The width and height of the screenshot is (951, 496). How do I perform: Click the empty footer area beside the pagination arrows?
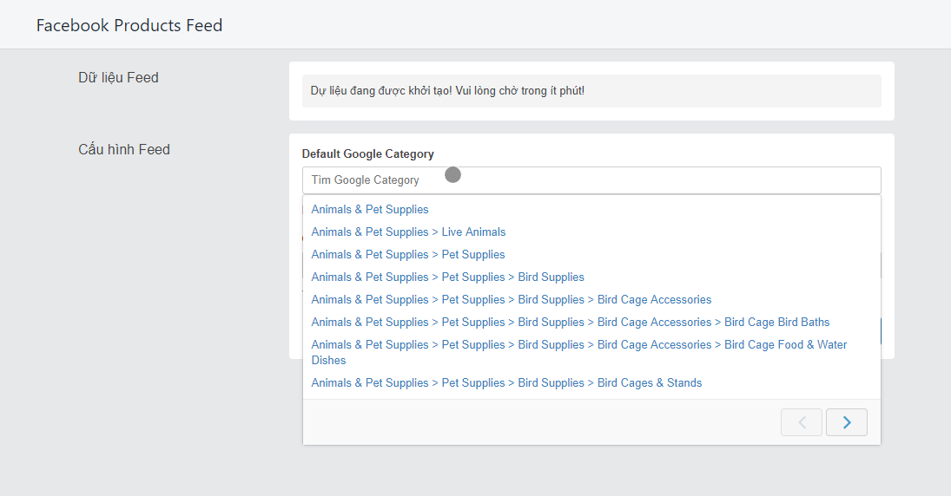[542, 422]
